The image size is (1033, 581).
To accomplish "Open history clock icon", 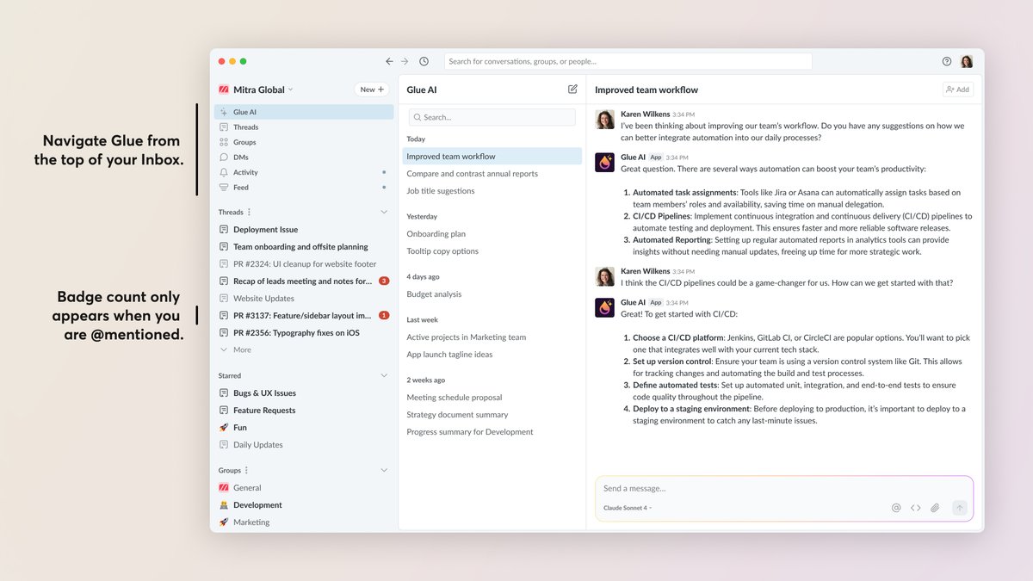I will (424, 61).
